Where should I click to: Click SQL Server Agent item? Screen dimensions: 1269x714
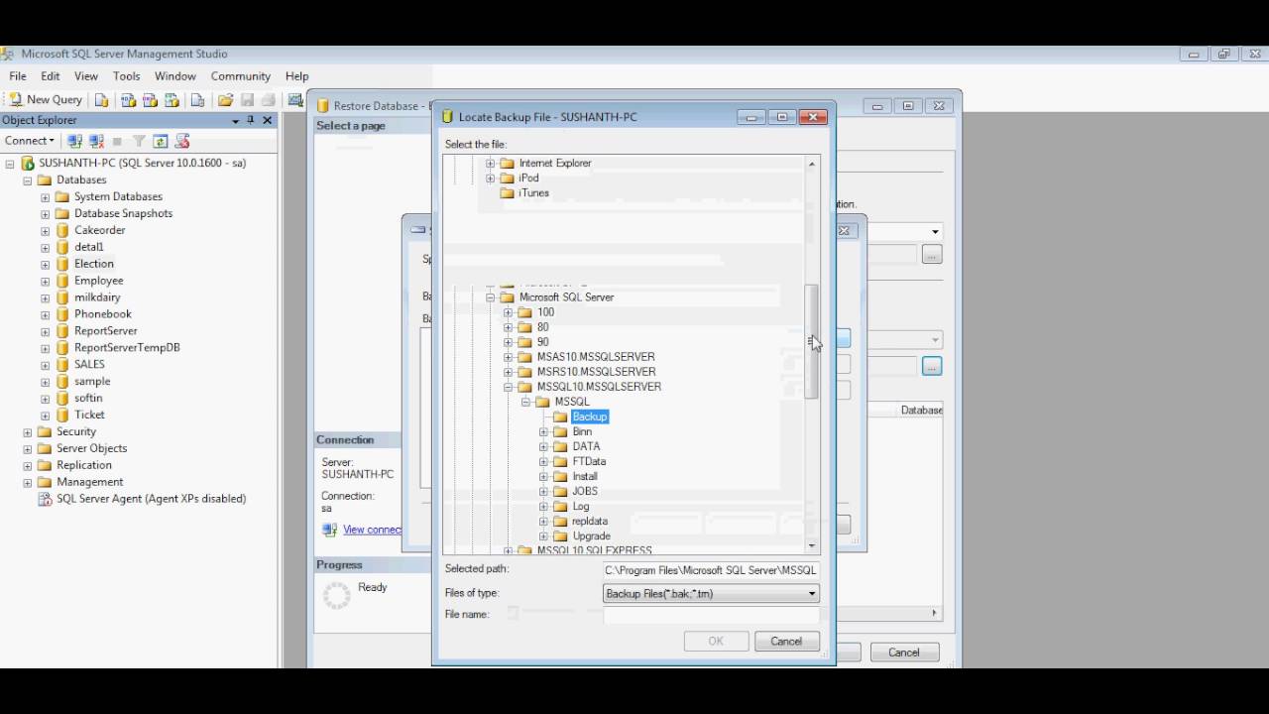point(151,499)
